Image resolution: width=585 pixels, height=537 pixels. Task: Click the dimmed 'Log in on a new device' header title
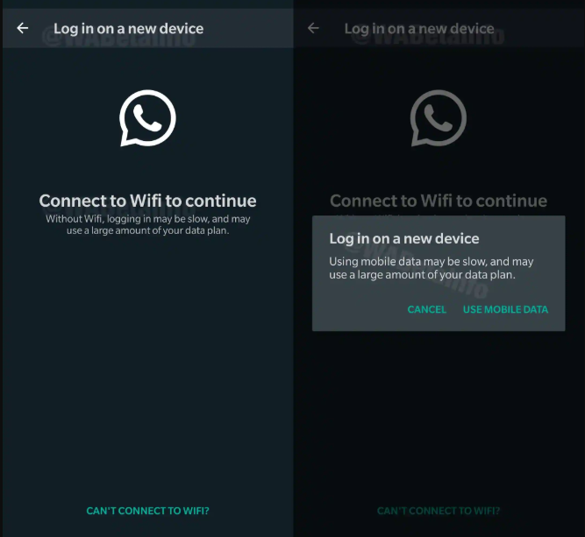point(419,29)
